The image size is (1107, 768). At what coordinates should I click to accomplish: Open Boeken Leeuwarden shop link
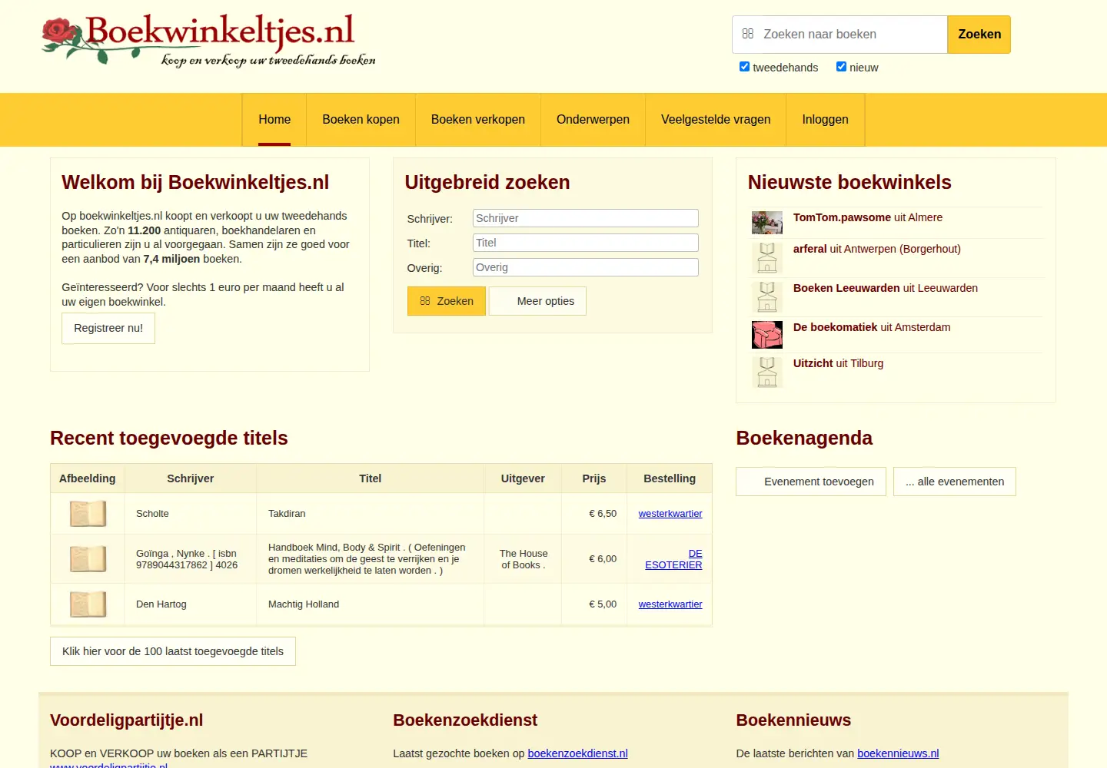click(886, 288)
